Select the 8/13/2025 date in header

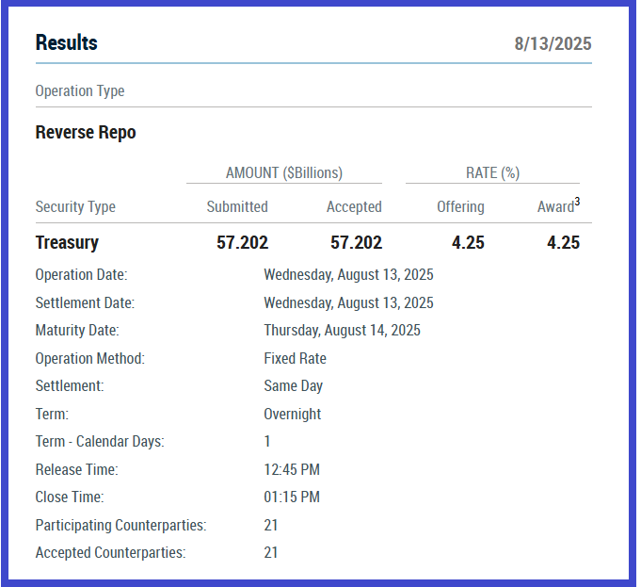553,44
